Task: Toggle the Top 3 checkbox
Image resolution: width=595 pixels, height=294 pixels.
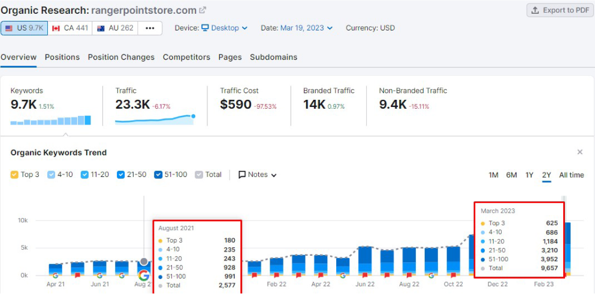Action: click(x=14, y=175)
